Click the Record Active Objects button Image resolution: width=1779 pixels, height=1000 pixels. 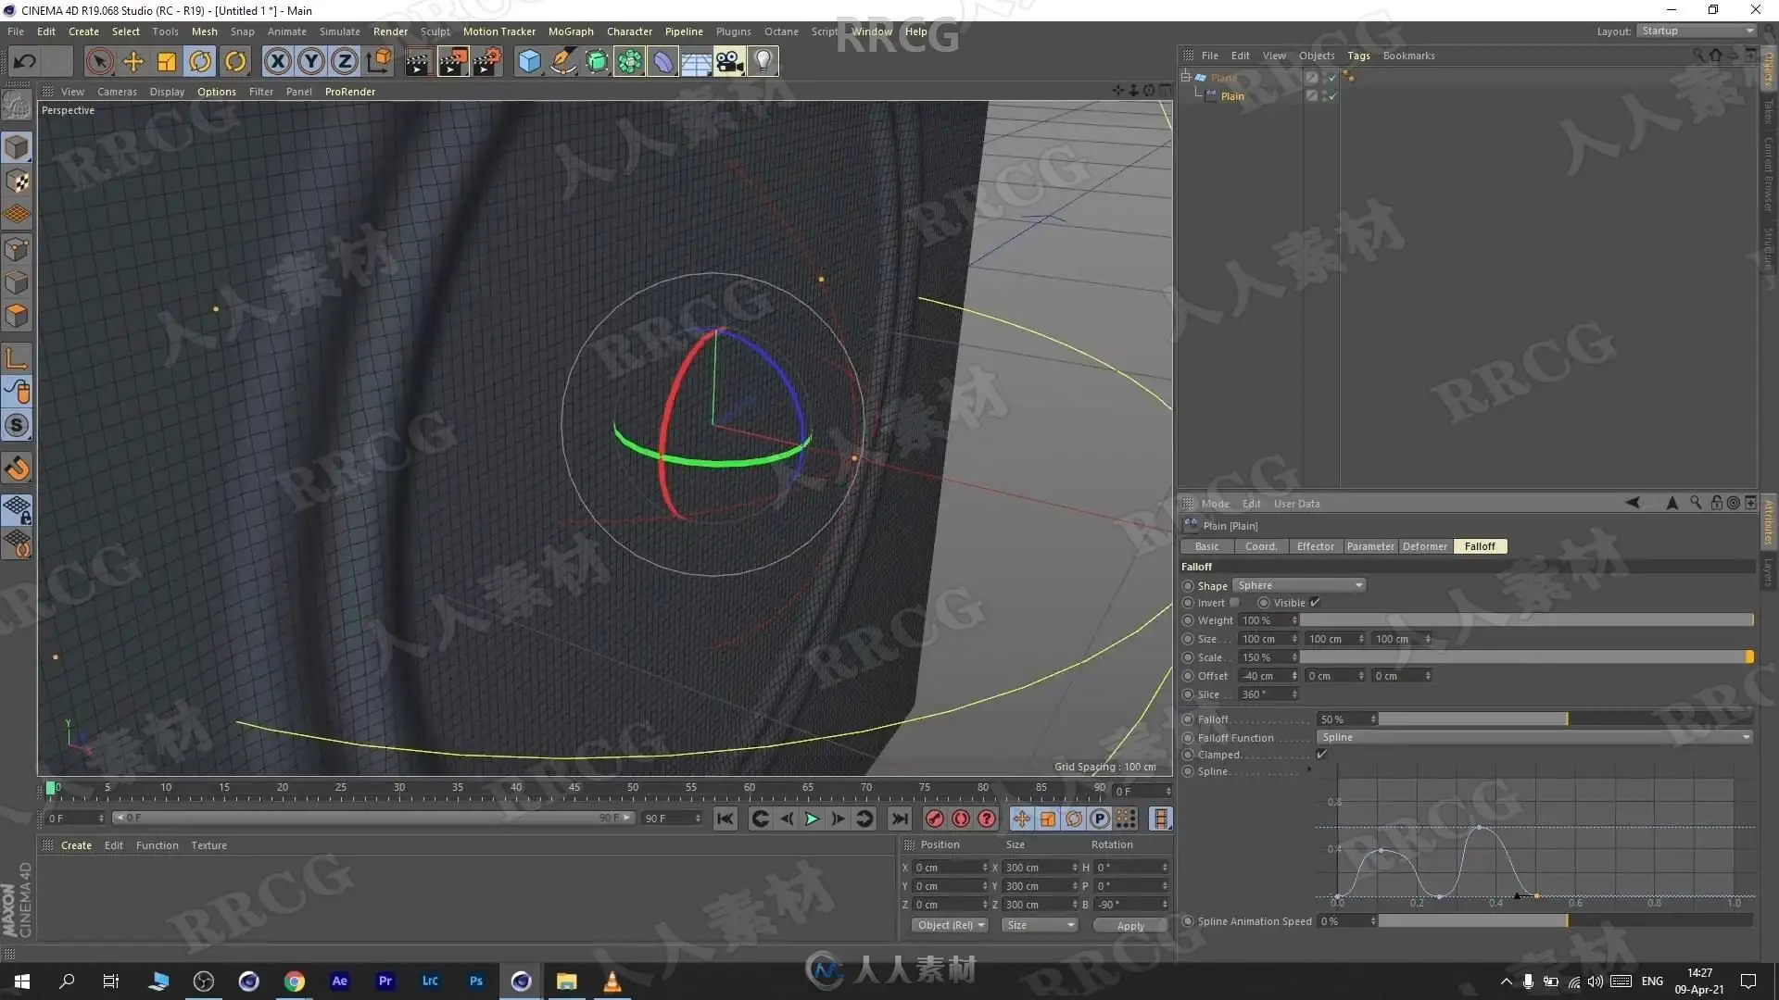[935, 819]
